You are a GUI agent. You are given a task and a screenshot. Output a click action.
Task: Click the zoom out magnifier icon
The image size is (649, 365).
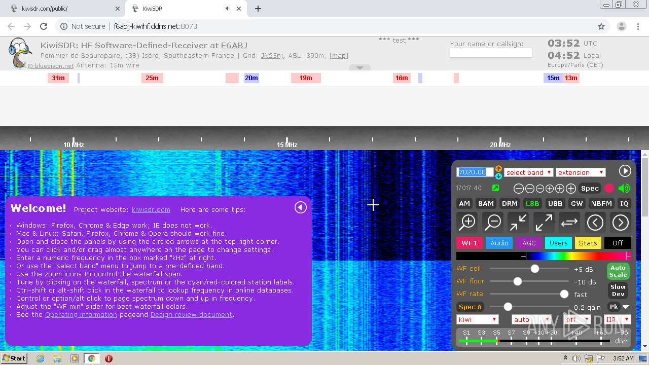[493, 222]
